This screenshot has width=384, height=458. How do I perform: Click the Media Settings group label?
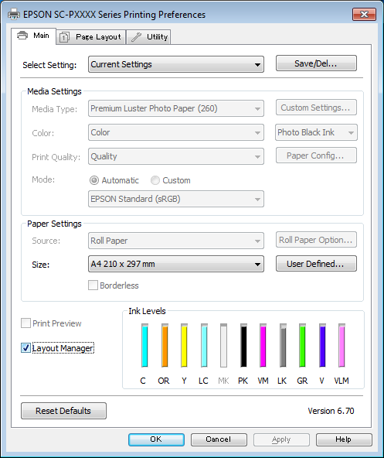tap(54, 91)
